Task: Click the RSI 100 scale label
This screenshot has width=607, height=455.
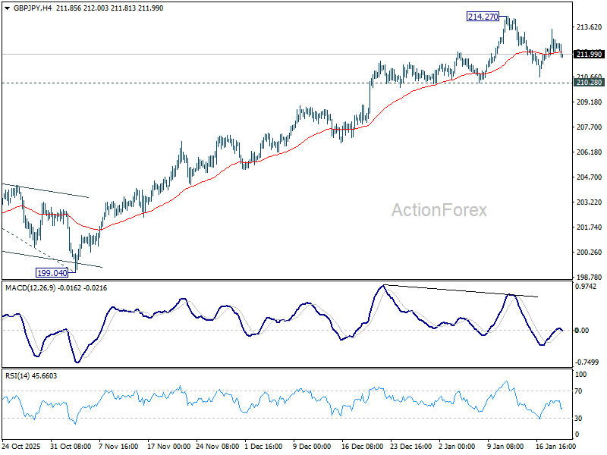Action: click(581, 375)
